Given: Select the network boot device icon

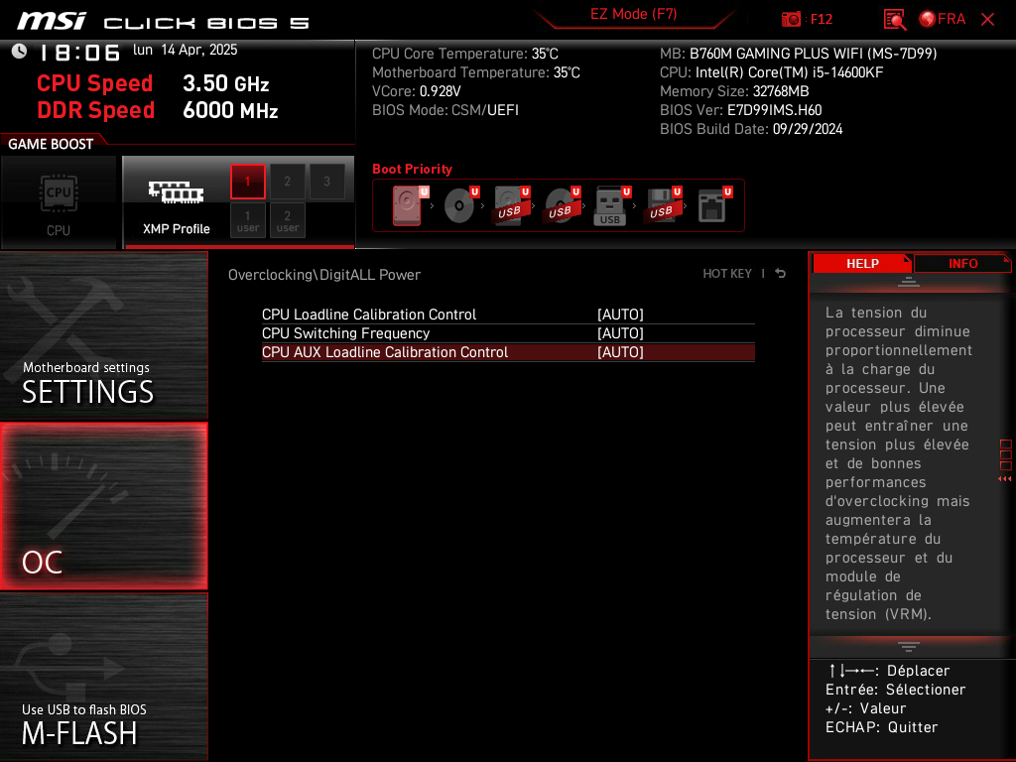Looking at the screenshot, I should coord(714,205).
